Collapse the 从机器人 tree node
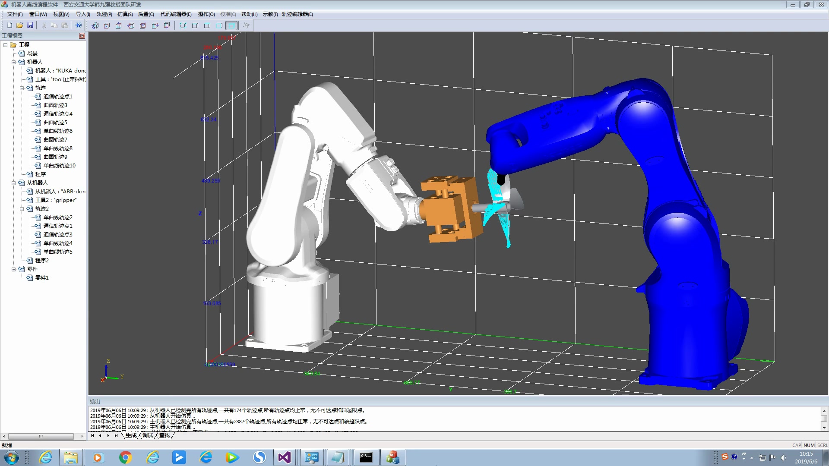829x466 pixels. tap(14, 183)
